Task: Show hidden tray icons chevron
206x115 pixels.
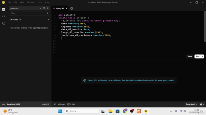Action: [x=171, y=111]
